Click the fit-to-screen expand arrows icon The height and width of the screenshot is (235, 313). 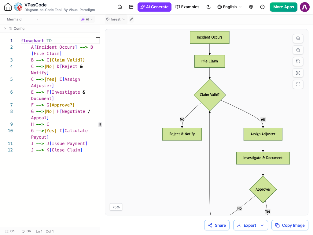coord(298,73)
